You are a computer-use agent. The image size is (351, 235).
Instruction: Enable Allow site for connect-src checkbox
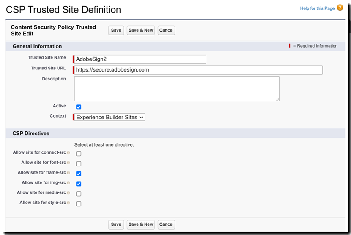[79, 154]
